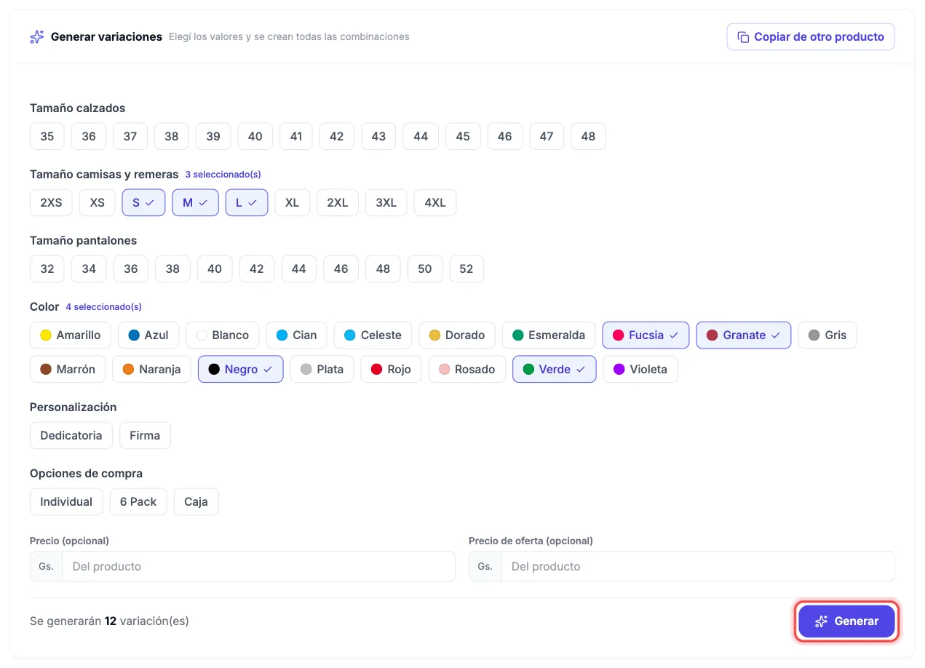Select the Violeta color chip
This screenshot has width=925, height=668.
[640, 370]
